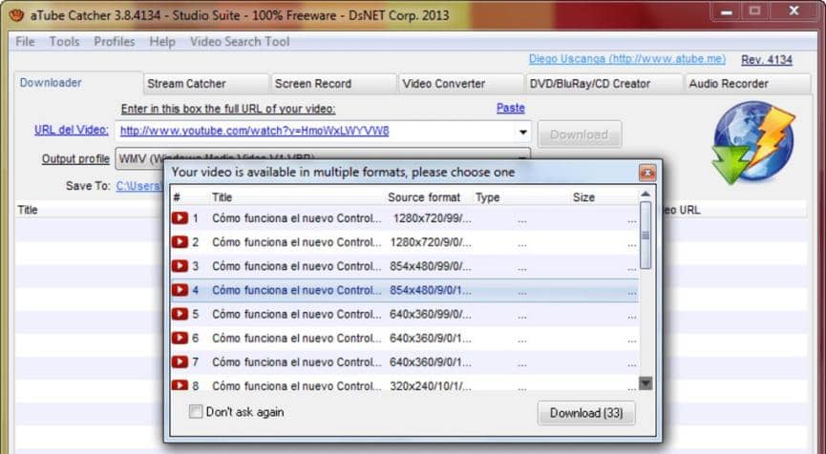
Task: Select row 1 with format 1280x720/99/
Action: click(x=405, y=217)
